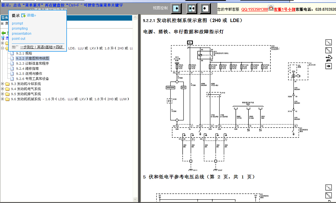Click the DESC icon beside the second schematic
Screen dimensions: 336x203
(328, 195)
